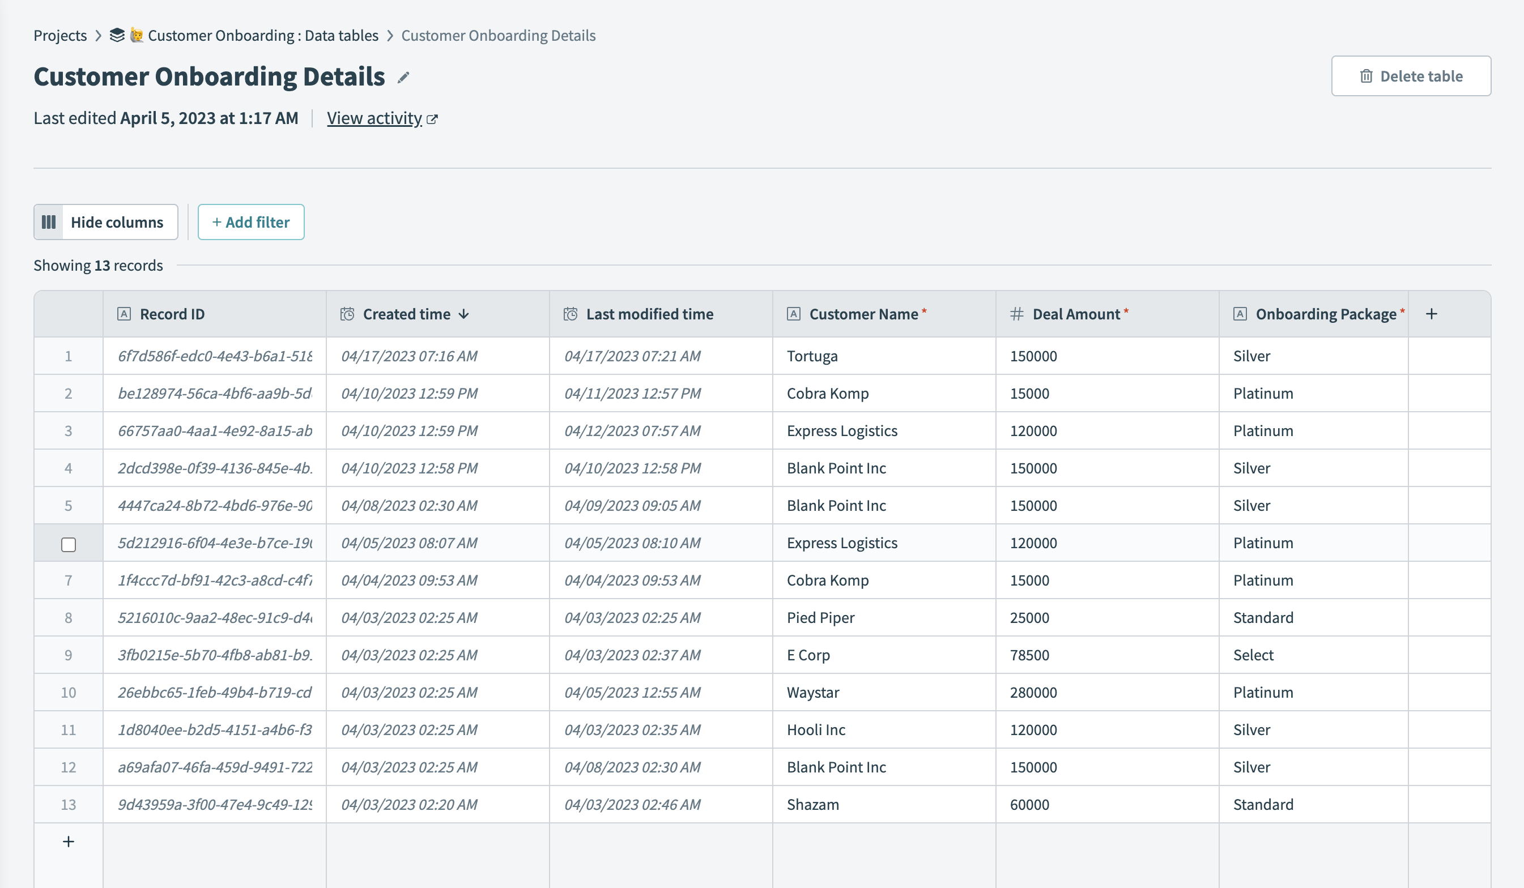This screenshot has width=1524, height=888.
Task: Click the sort arrow on Created time column
Action: point(463,314)
